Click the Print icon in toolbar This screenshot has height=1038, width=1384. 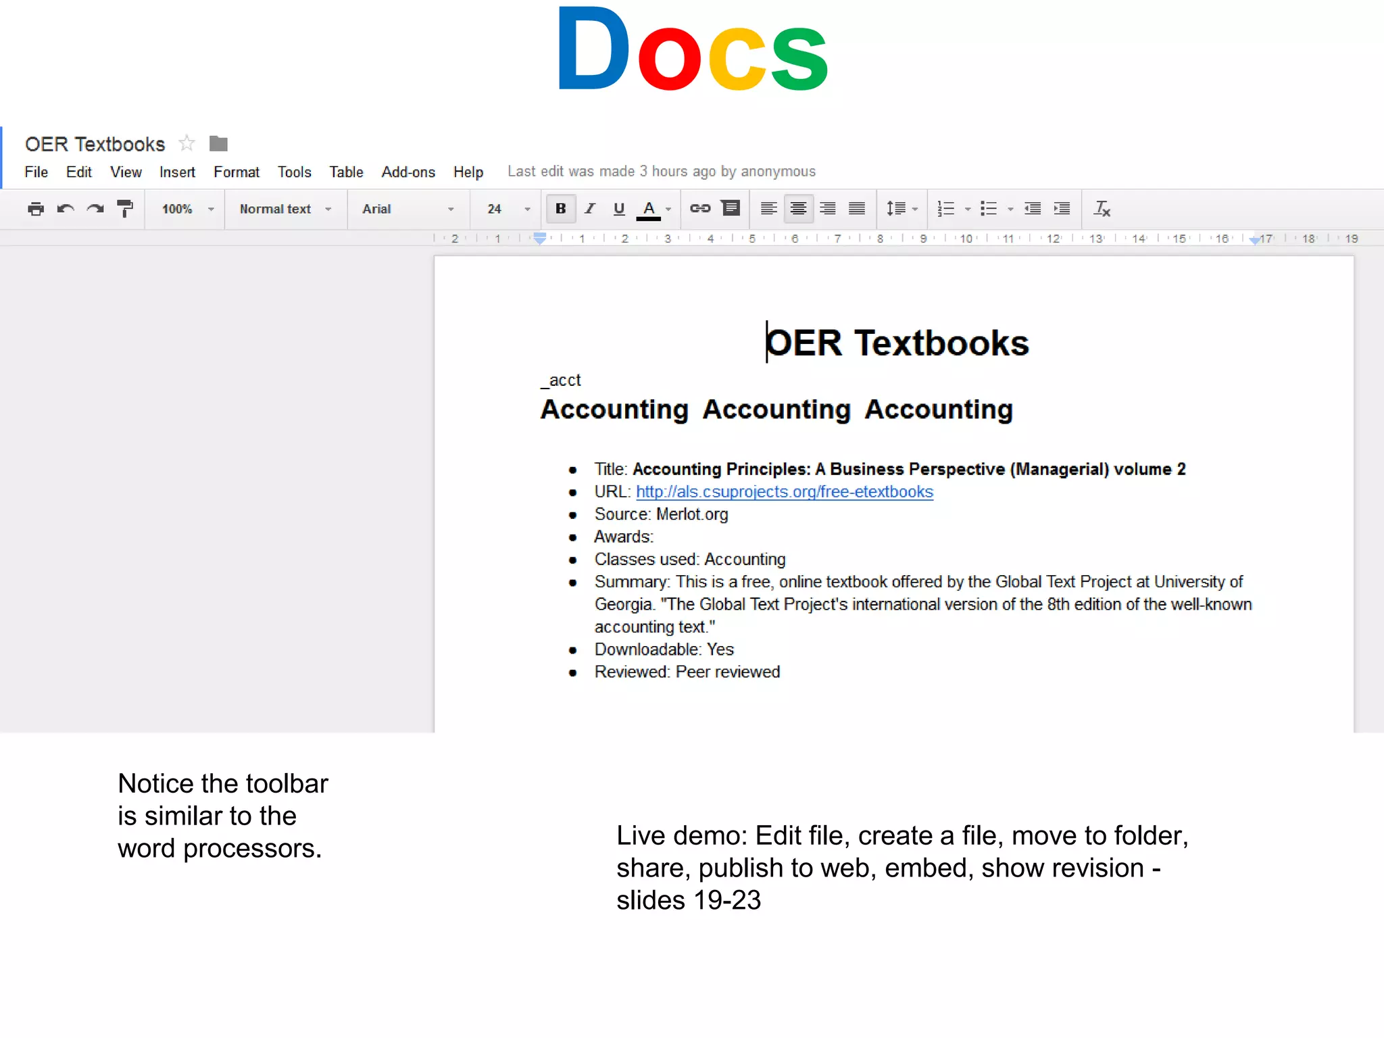[x=36, y=209]
